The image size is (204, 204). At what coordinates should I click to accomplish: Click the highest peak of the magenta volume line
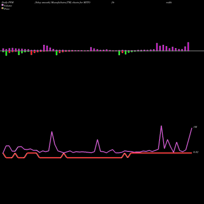point(161,126)
